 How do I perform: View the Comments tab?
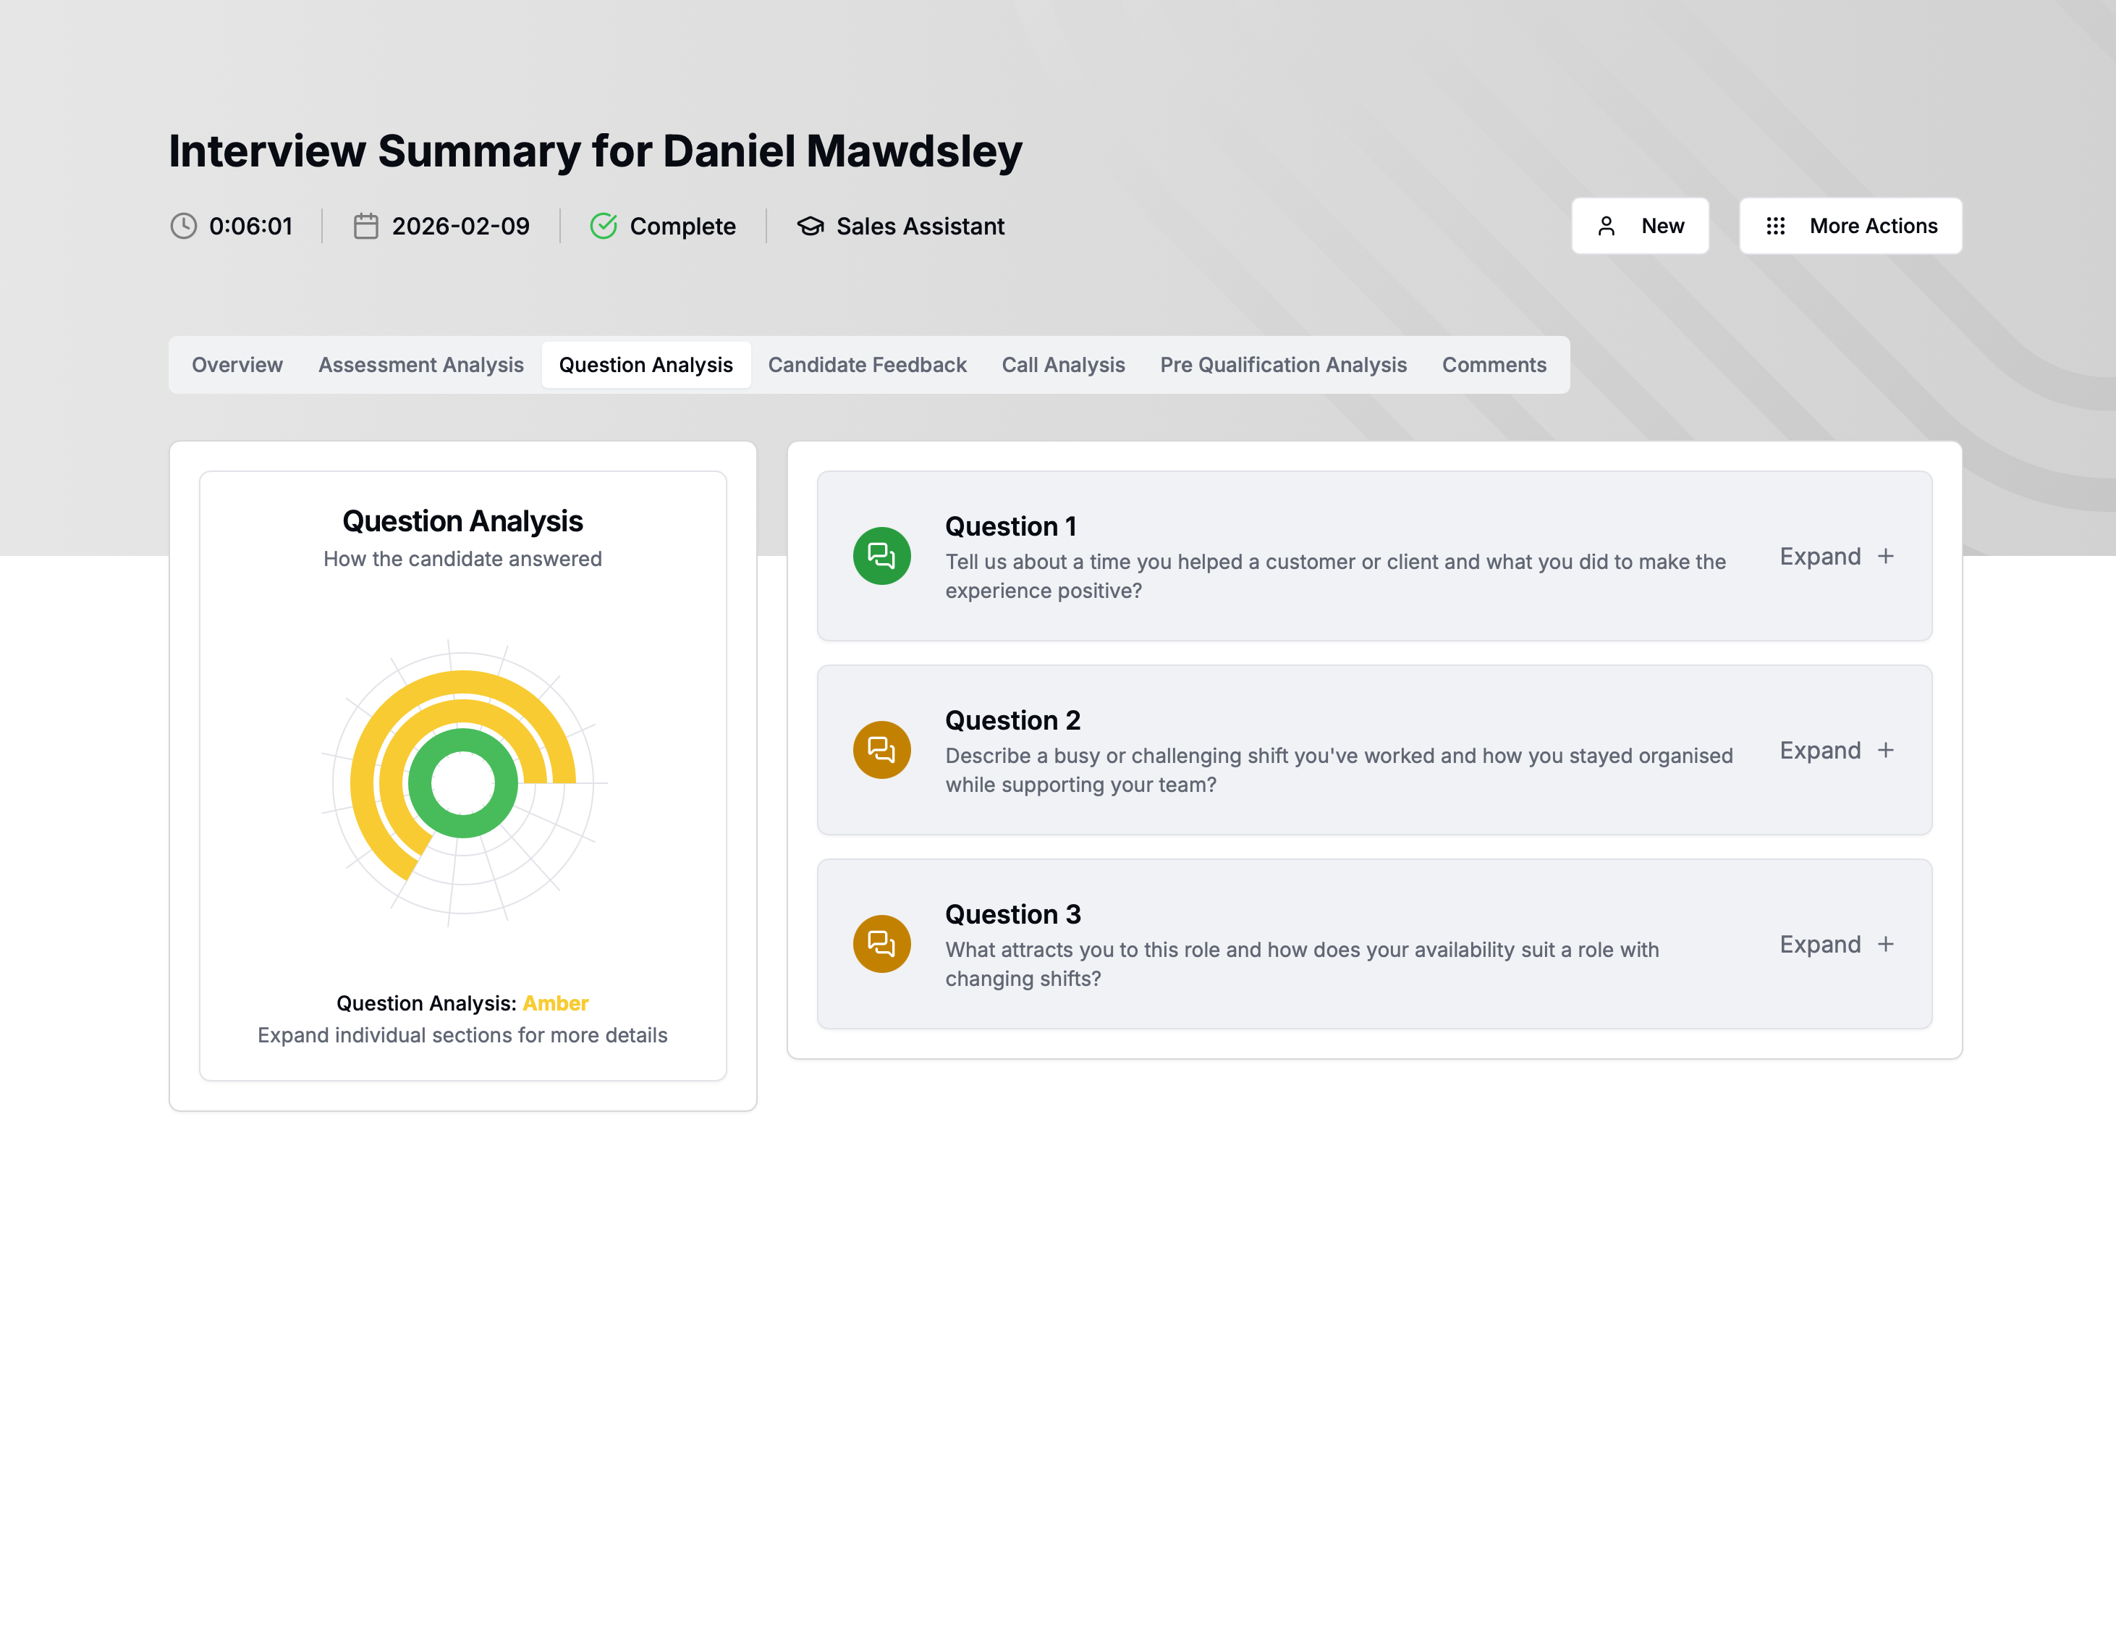[x=1493, y=365]
